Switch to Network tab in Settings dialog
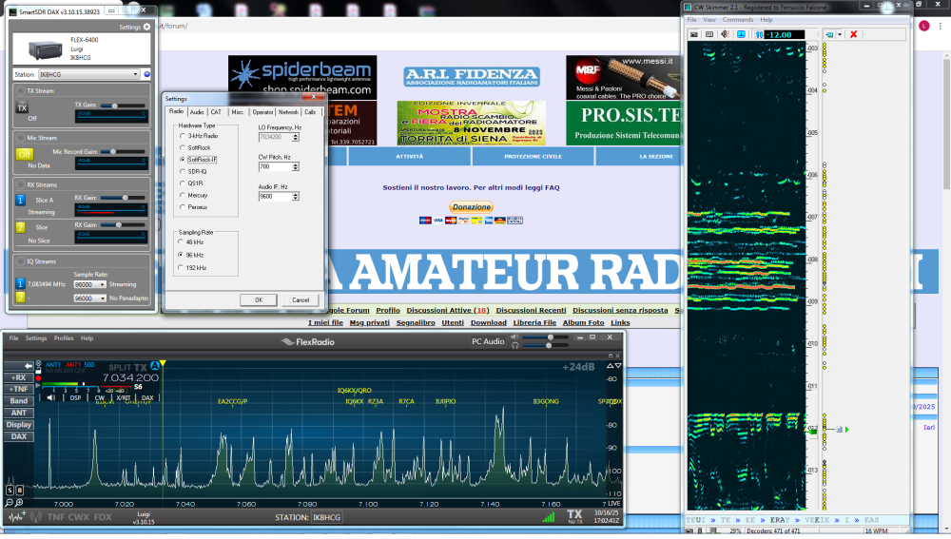The height and width of the screenshot is (539, 951). pos(288,112)
